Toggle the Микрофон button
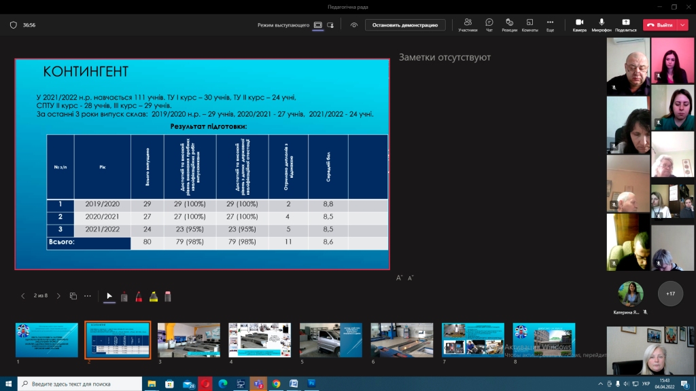Image resolution: width=696 pixels, height=391 pixels. point(602,24)
